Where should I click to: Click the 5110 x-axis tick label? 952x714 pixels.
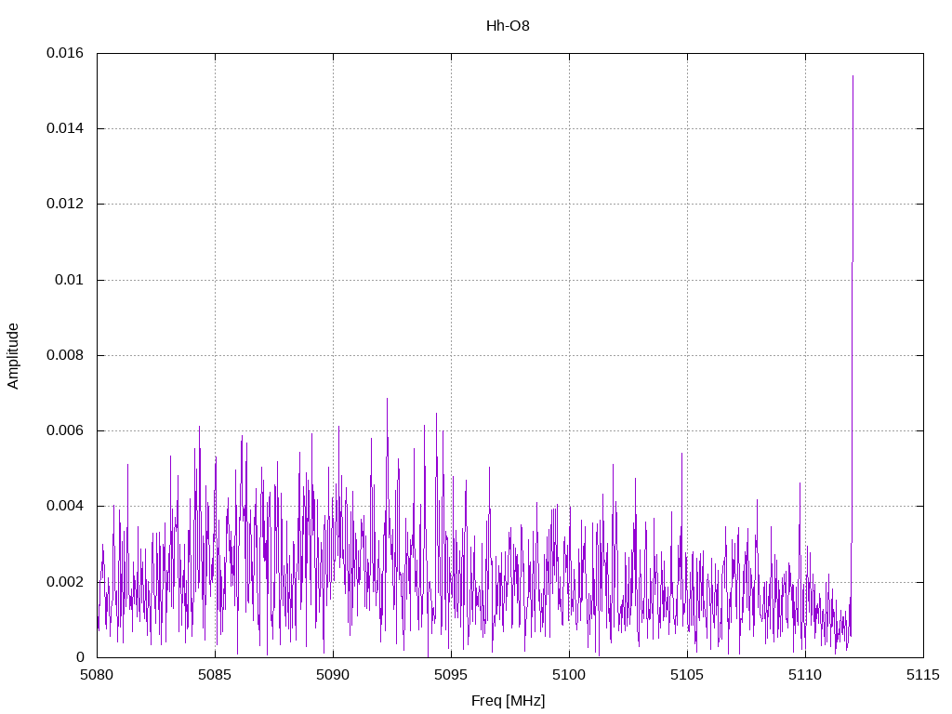(x=805, y=675)
